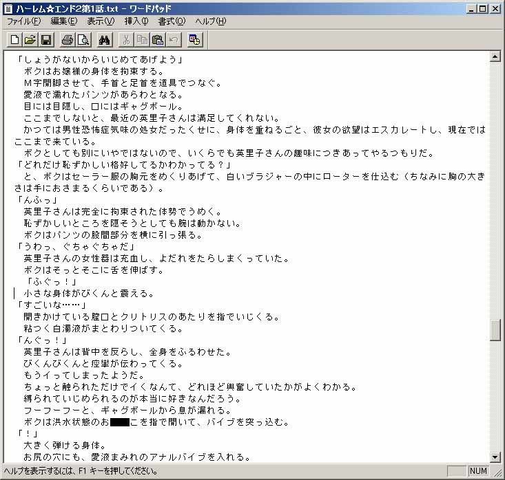Screen dimensions: 505x480
Task: Click the Cut scissors icon
Action: [126, 40]
